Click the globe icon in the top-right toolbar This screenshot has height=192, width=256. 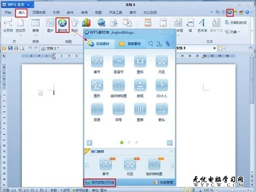(x=230, y=12)
